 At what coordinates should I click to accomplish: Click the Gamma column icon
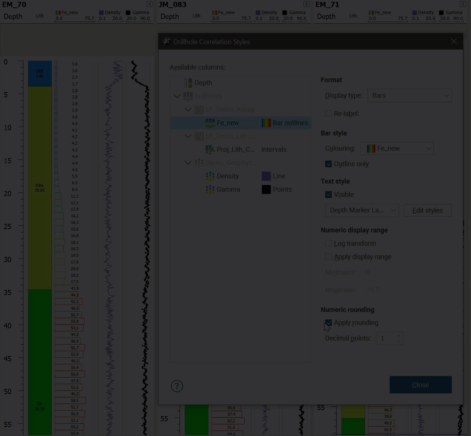pos(210,190)
